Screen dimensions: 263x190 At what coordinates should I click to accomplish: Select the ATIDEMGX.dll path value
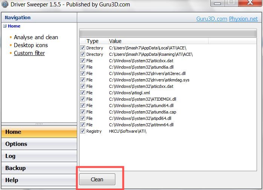(x=142, y=99)
